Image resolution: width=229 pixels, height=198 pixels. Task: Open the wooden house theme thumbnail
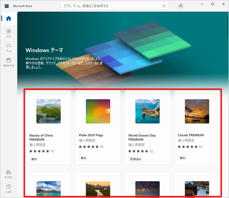197,188
